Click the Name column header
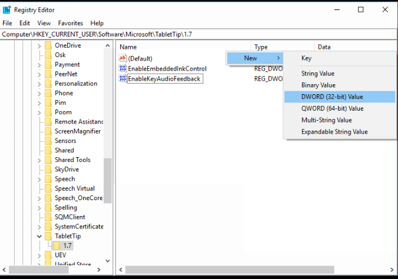The height and width of the screenshot is (279, 398). point(184,47)
